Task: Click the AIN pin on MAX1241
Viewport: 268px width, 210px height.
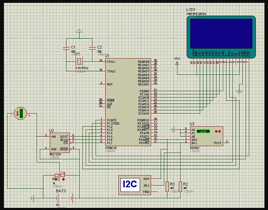Action: (53, 137)
